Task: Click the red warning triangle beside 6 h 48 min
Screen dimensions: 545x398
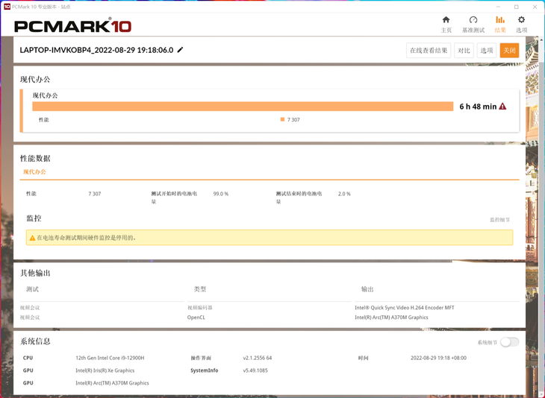Action: click(x=502, y=107)
